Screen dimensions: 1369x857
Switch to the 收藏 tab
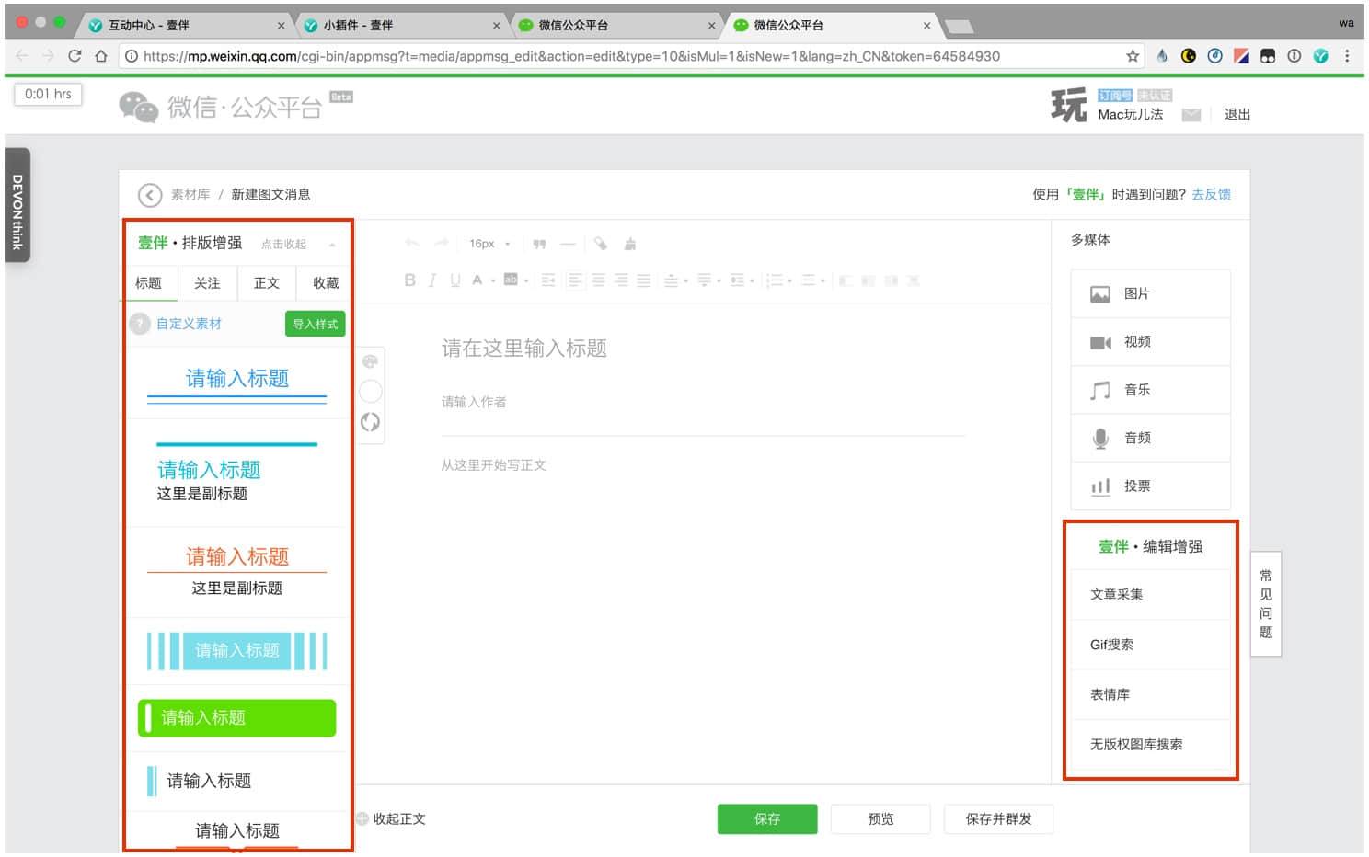pos(326,283)
